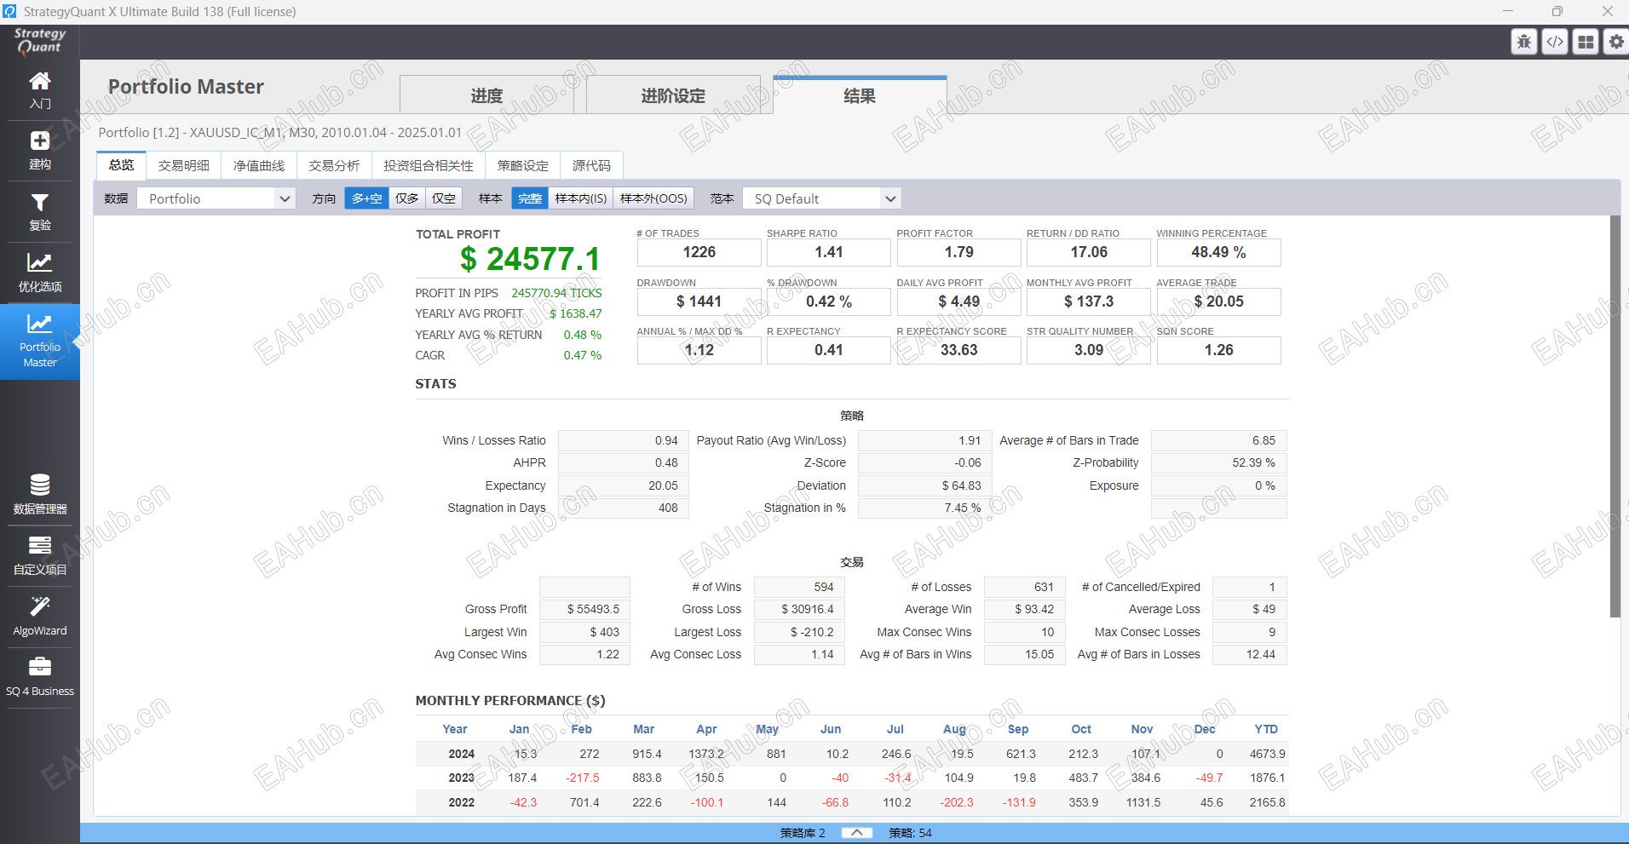Viewport: 1629px width, 844px height.
Task: Close the StrategyQuant window
Action: (1607, 11)
